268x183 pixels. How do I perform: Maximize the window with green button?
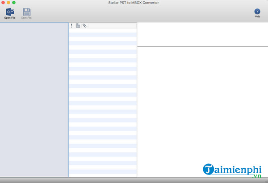point(14,3)
